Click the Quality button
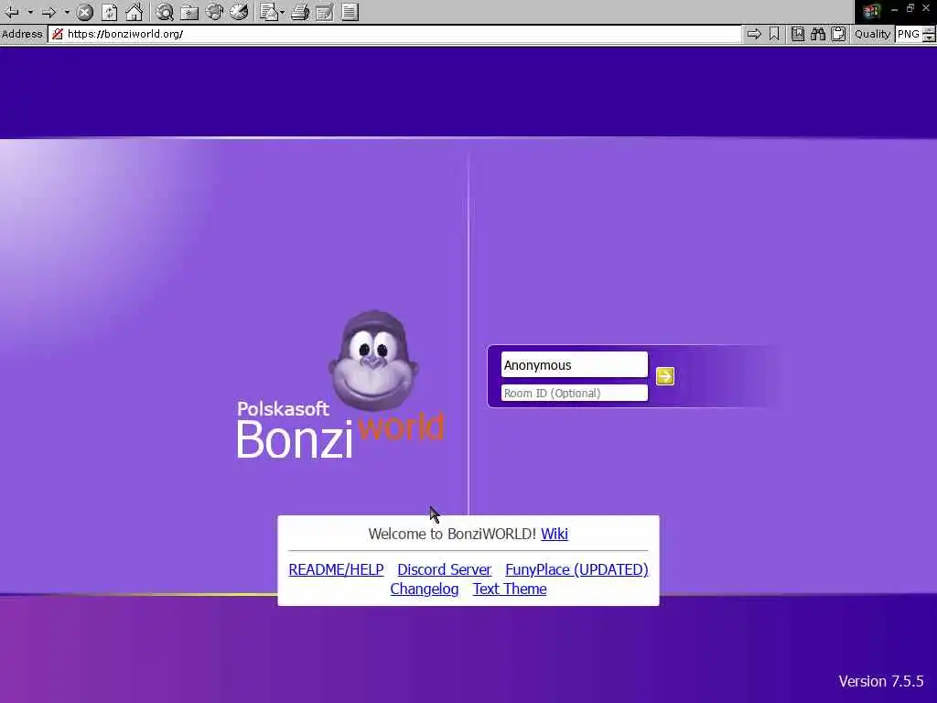The width and height of the screenshot is (937, 703). tap(872, 34)
